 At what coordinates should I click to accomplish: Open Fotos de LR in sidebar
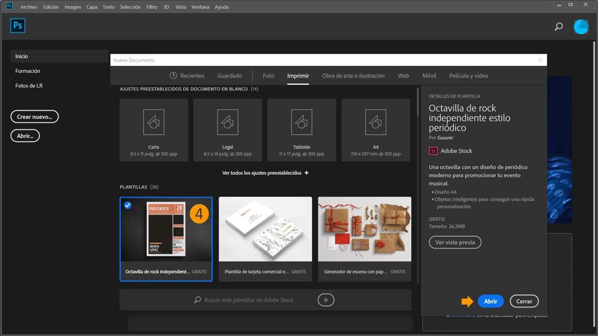[29, 86]
